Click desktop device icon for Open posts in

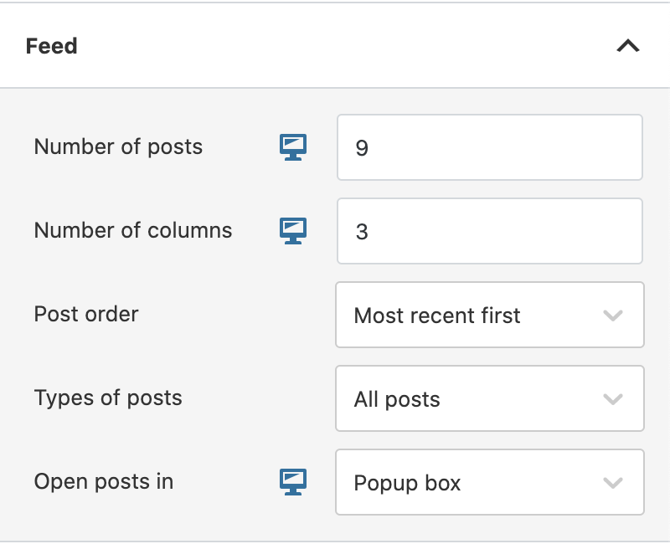pos(293,482)
